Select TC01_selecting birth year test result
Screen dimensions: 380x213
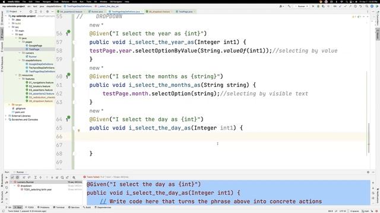coord(38,189)
